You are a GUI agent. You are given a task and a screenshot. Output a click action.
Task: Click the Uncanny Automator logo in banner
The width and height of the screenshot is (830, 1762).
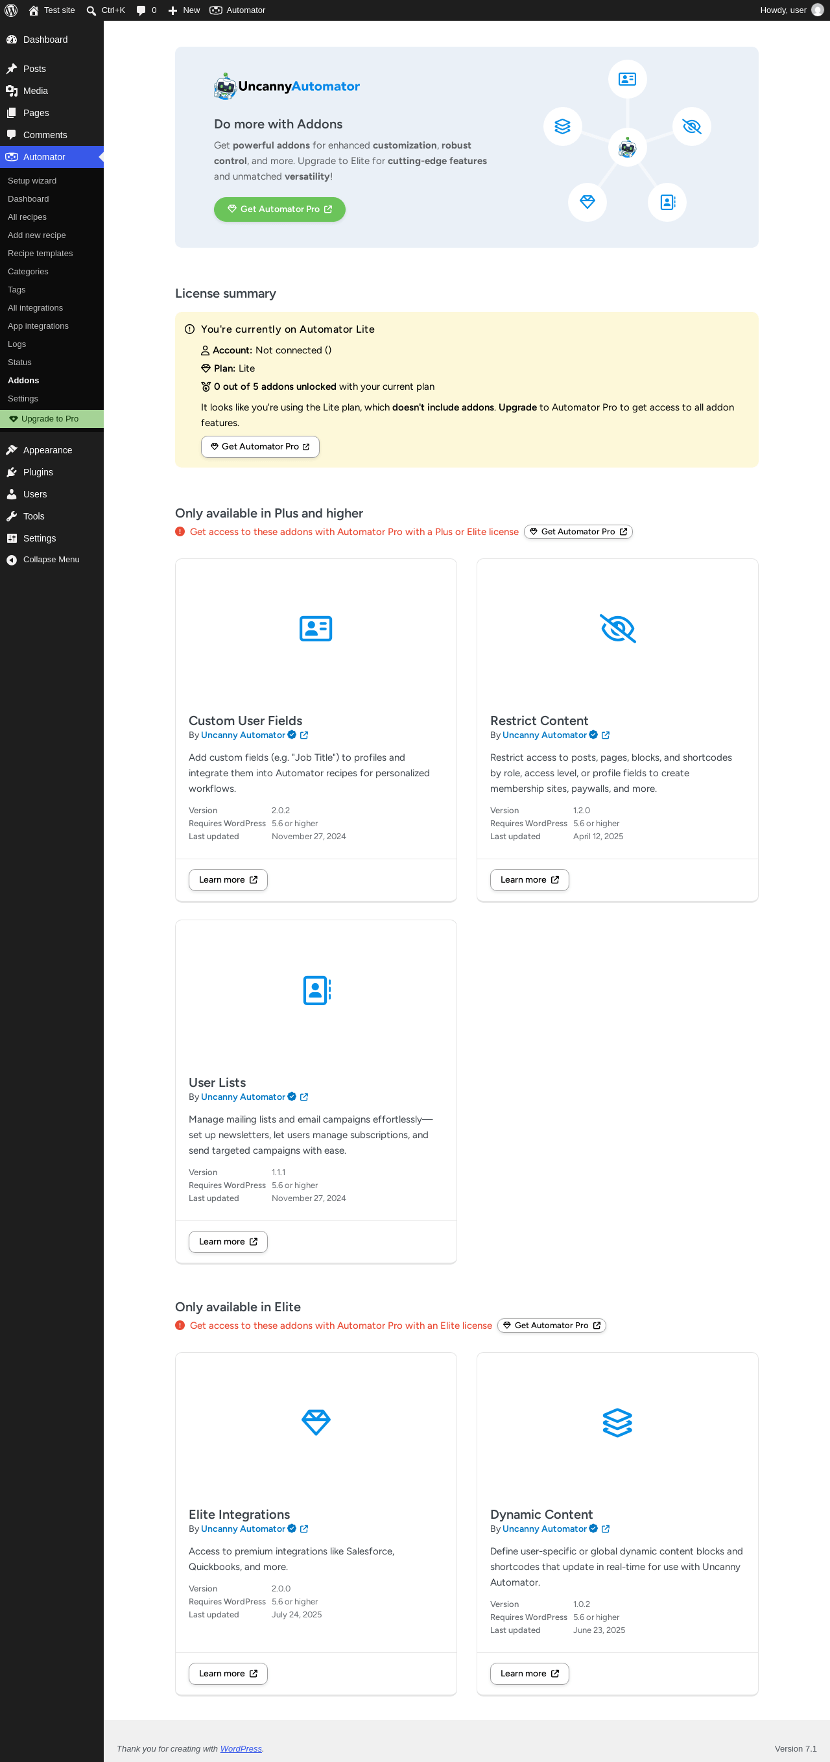(x=287, y=86)
